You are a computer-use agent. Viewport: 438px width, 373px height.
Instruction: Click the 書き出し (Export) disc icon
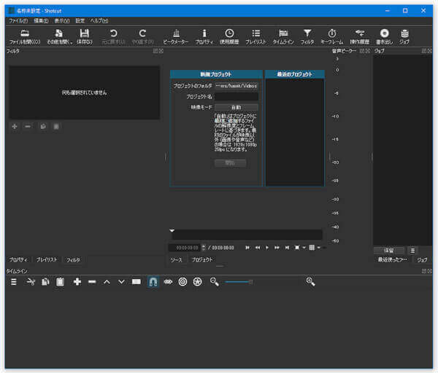tap(384, 34)
